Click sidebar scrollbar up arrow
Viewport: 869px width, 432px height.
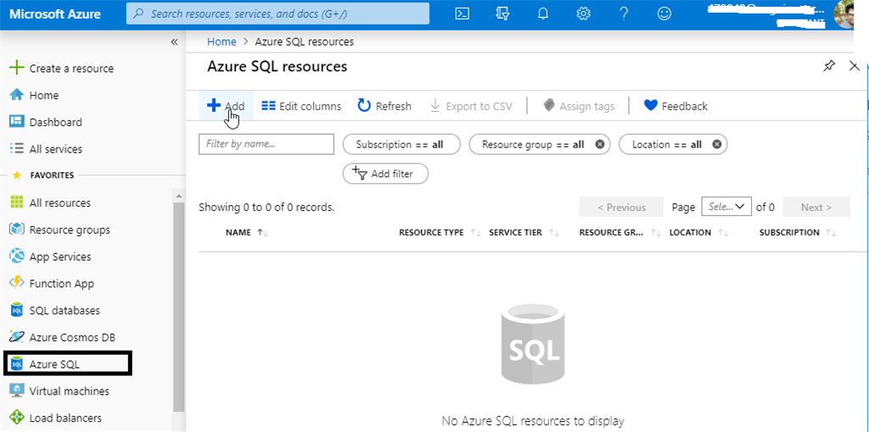click(x=179, y=196)
